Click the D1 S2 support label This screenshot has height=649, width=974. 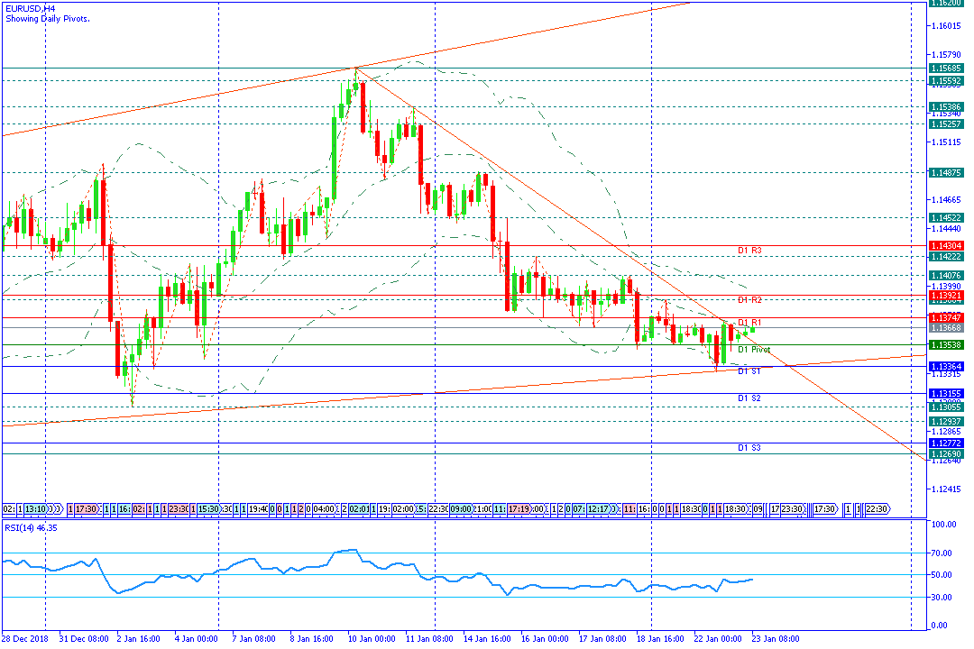[749, 398]
